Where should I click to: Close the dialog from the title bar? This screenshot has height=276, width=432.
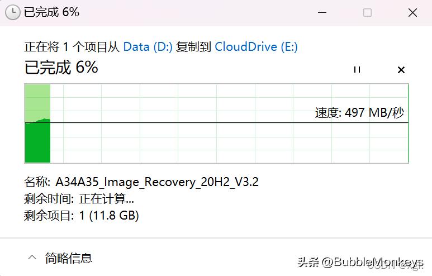pyautogui.click(x=412, y=12)
